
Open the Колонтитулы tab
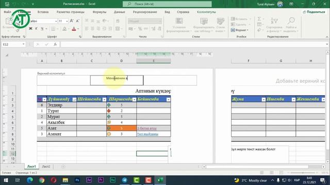tap(206, 12)
